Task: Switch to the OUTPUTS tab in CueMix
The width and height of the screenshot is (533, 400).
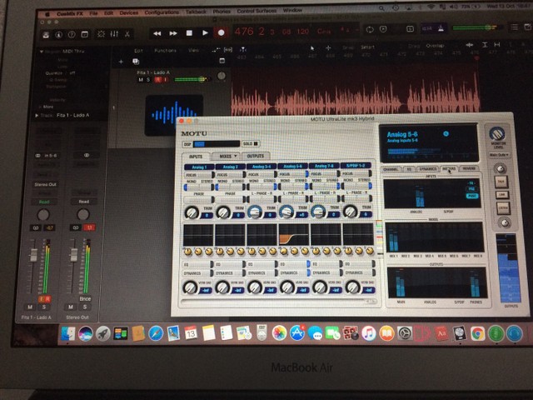Action: [256, 156]
